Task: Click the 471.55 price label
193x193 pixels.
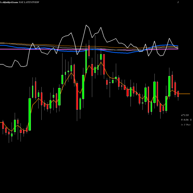Action: (185, 115)
